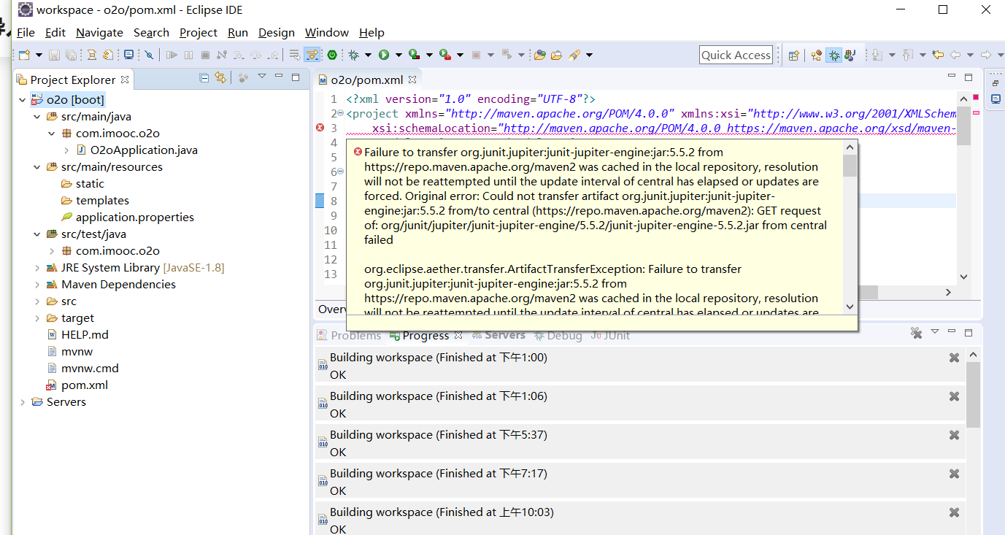Switch to the Java perspective icon
This screenshot has width=1005, height=535.
pos(850,55)
